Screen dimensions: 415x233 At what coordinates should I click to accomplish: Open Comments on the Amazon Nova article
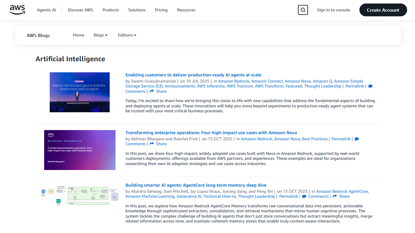click(135, 144)
